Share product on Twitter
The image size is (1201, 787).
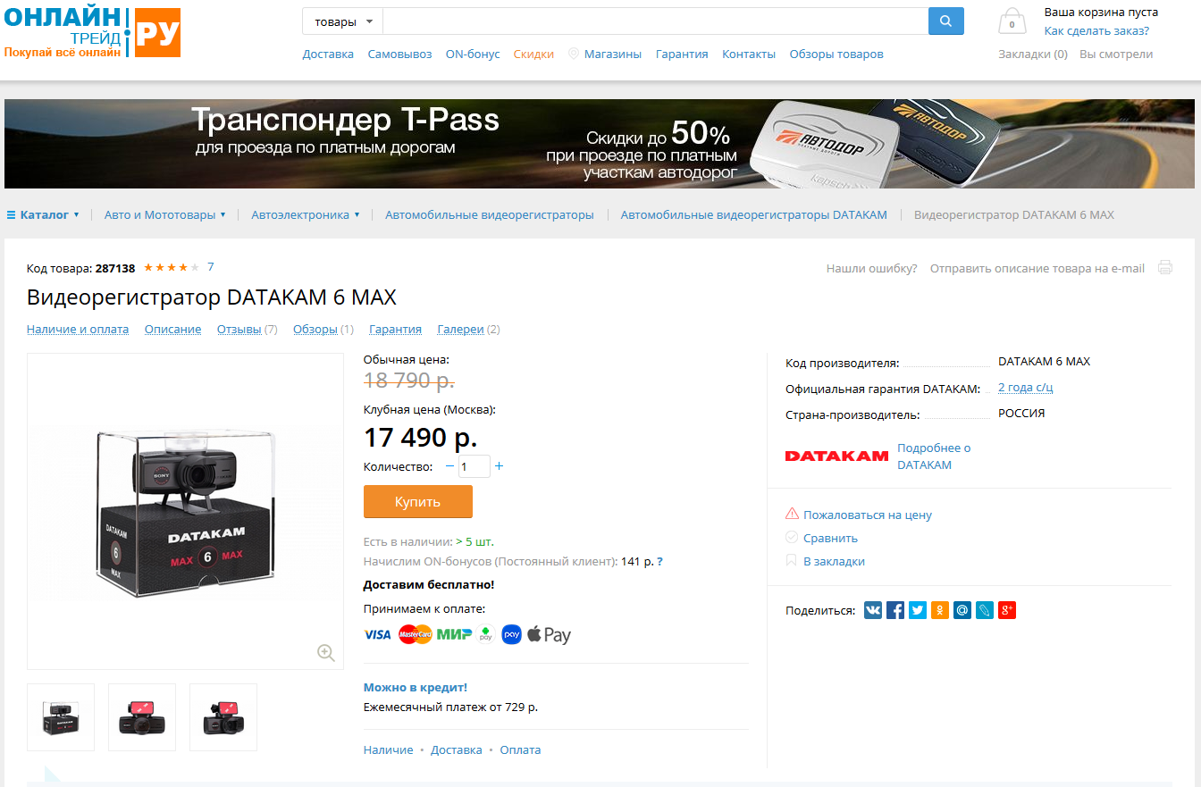[918, 610]
